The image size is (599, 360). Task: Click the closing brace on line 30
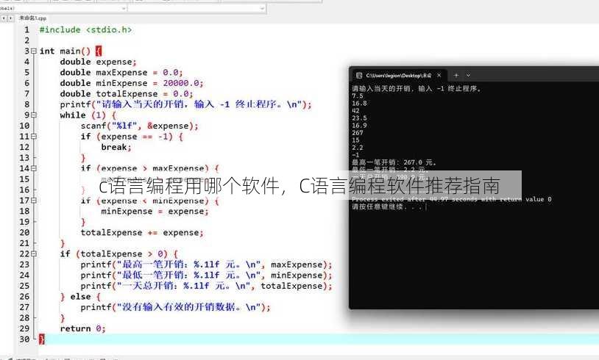[x=42, y=339]
